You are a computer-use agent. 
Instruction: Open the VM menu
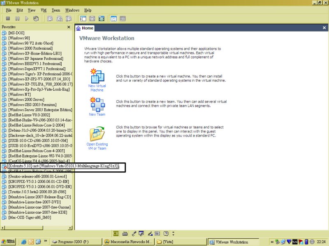click(x=44, y=10)
